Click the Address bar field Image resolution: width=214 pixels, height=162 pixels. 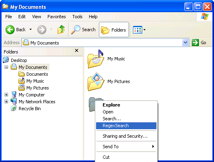pyautogui.click(x=105, y=43)
